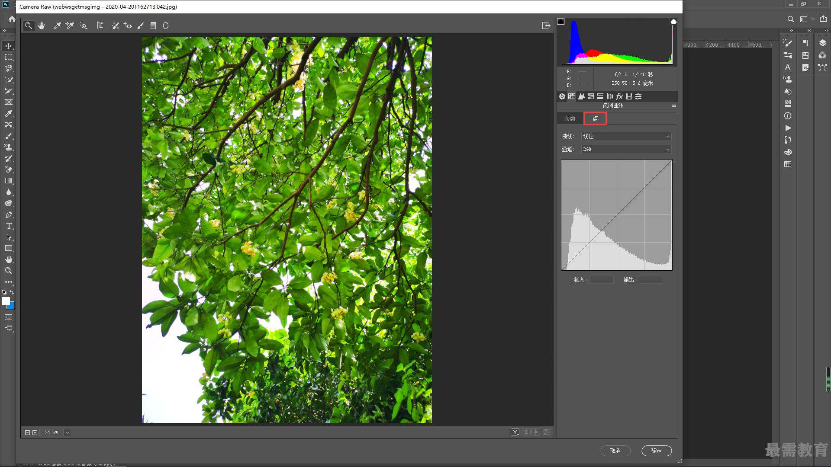
Task: Swap foreground and background colors
Action: point(12,292)
